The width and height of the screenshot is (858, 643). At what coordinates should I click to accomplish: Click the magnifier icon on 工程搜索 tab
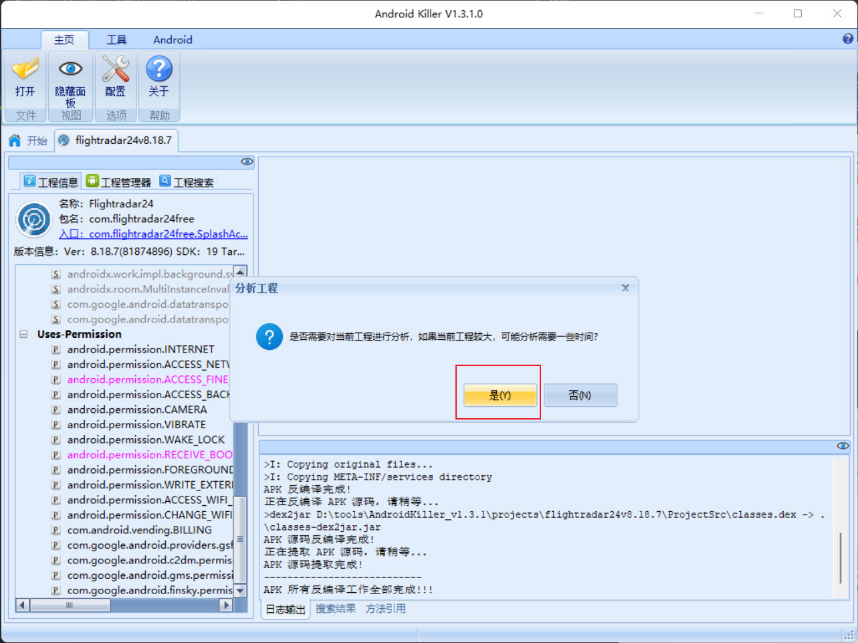coord(165,181)
